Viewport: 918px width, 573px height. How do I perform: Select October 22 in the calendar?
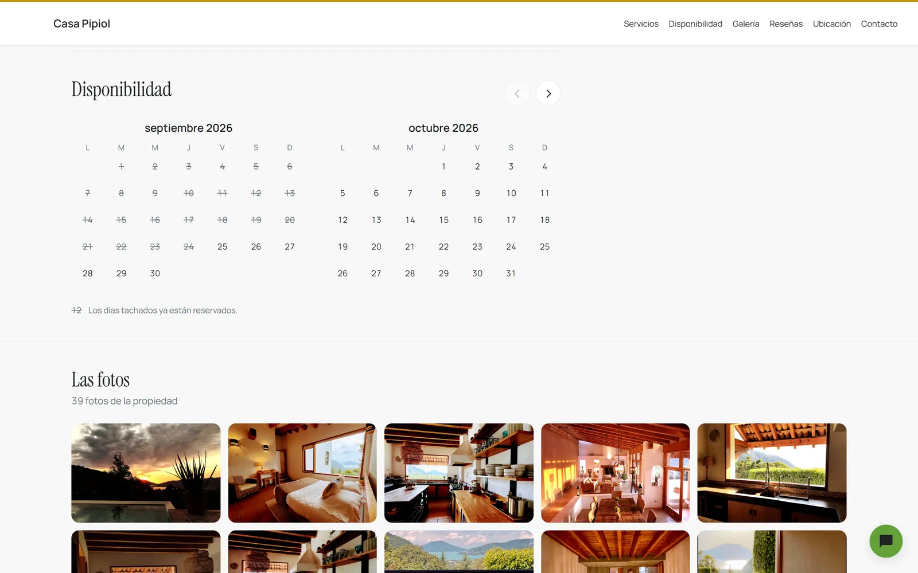click(x=444, y=247)
